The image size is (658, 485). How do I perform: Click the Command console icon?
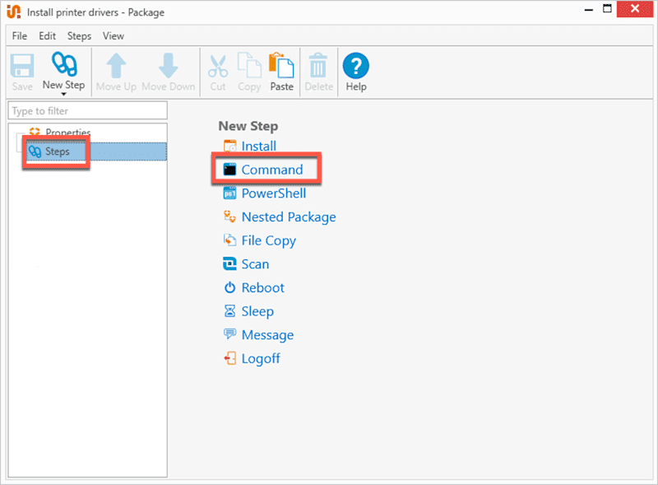coord(230,170)
